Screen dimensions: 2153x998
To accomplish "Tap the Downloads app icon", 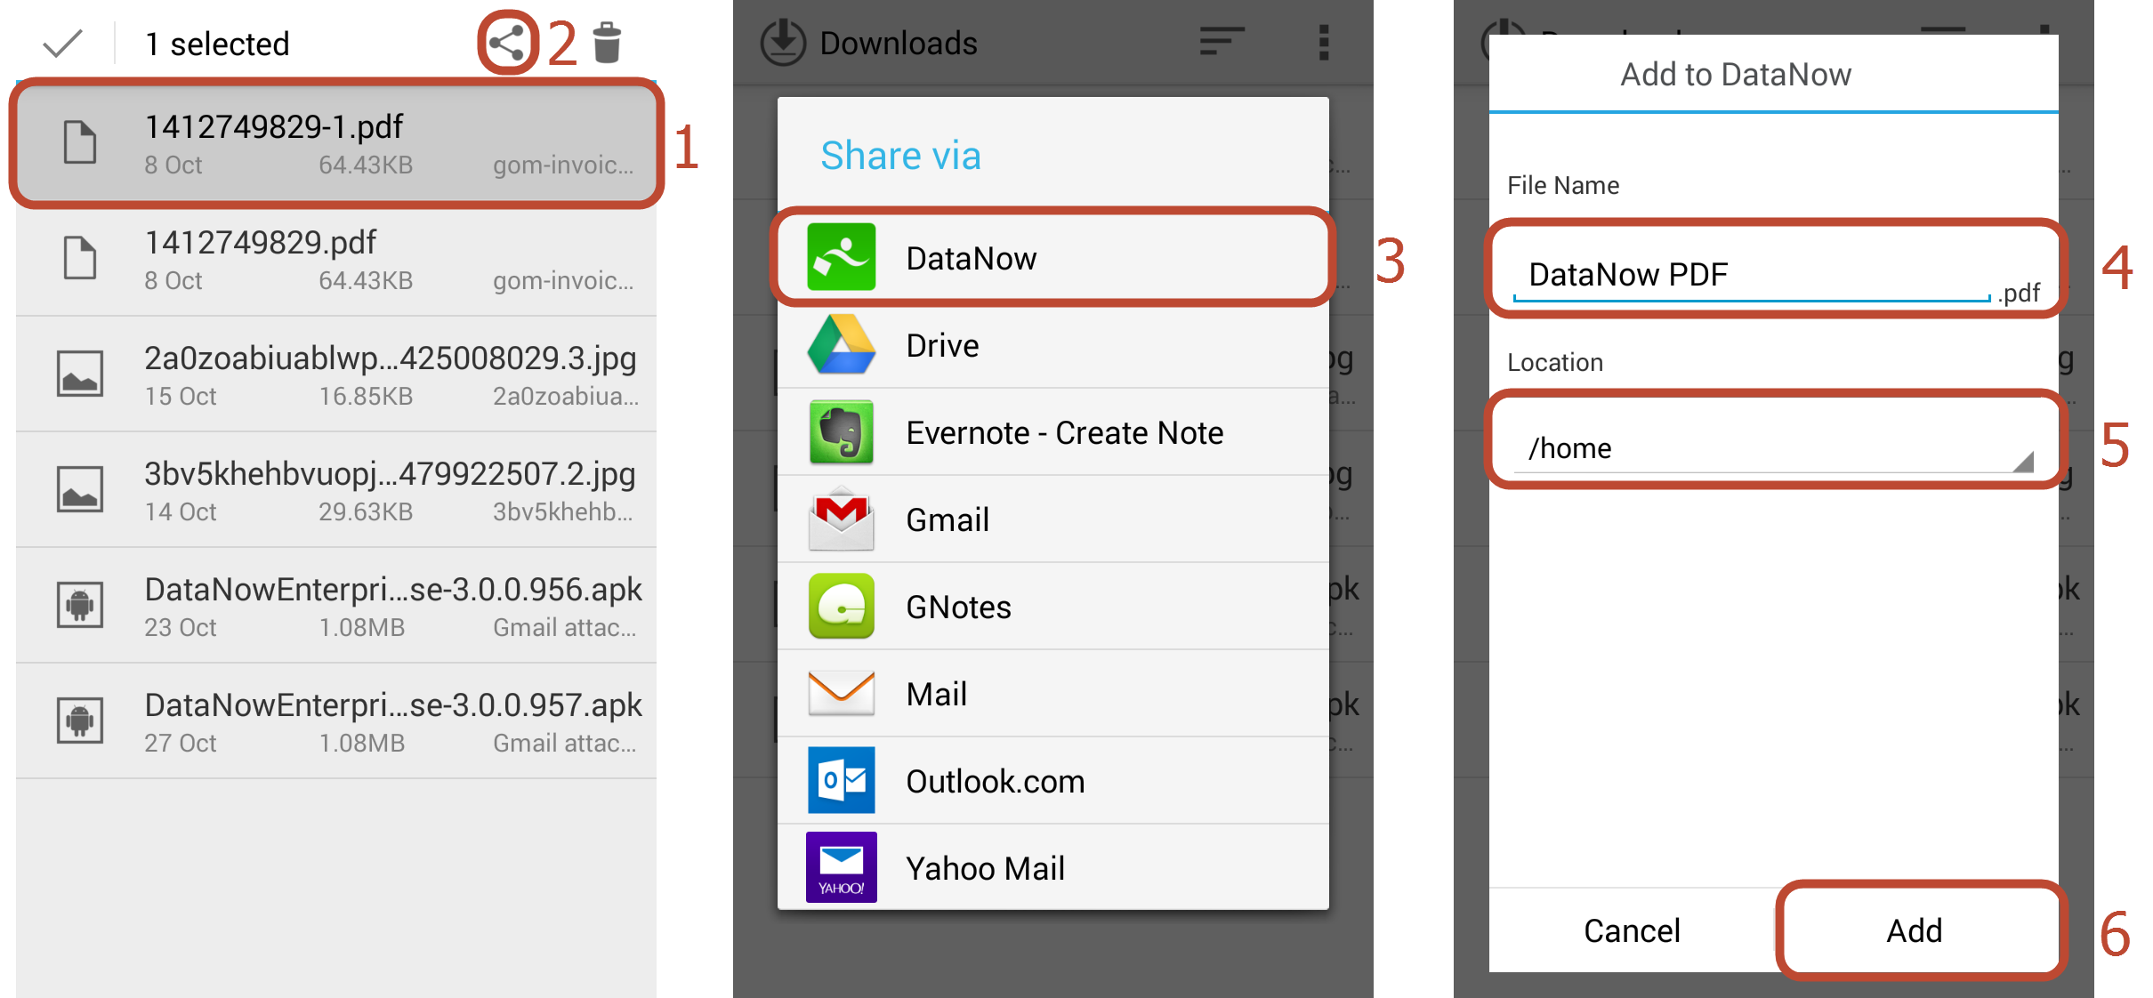I will [x=783, y=43].
